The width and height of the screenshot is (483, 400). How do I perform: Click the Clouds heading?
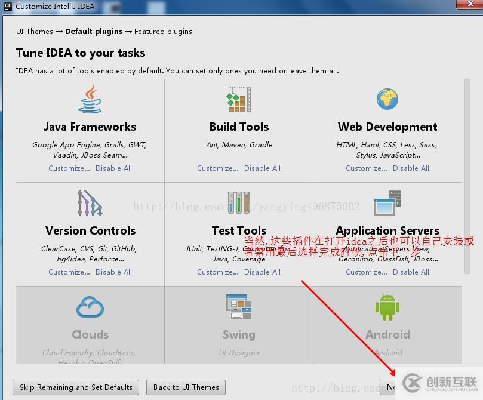[x=90, y=334]
